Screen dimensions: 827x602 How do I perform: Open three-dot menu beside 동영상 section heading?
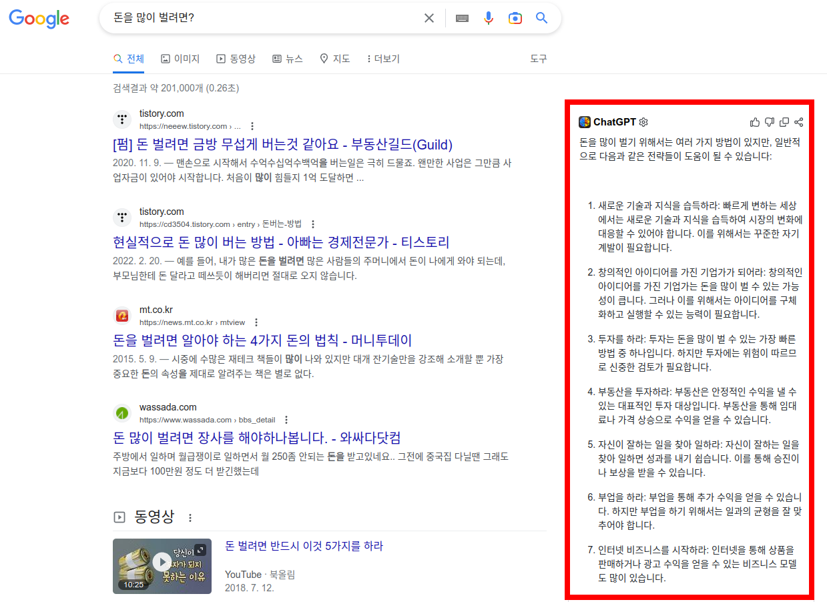tap(190, 518)
